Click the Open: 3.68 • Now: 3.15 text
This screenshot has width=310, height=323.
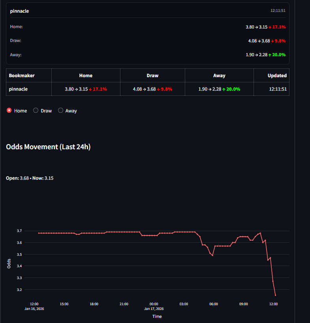30,178
